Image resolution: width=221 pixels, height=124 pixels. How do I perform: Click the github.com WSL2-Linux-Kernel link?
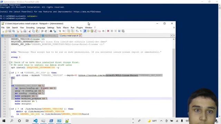tap(108, 75)
